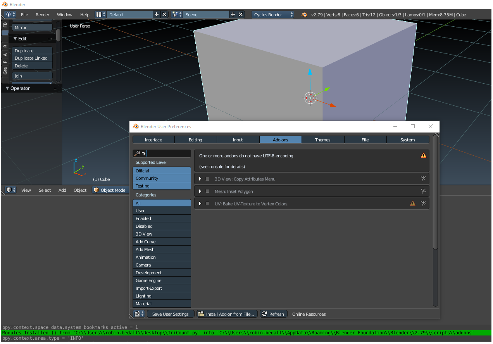Click the search magnifier icon in Add-ons
The image size is (493, 344).
coord(137,153)
